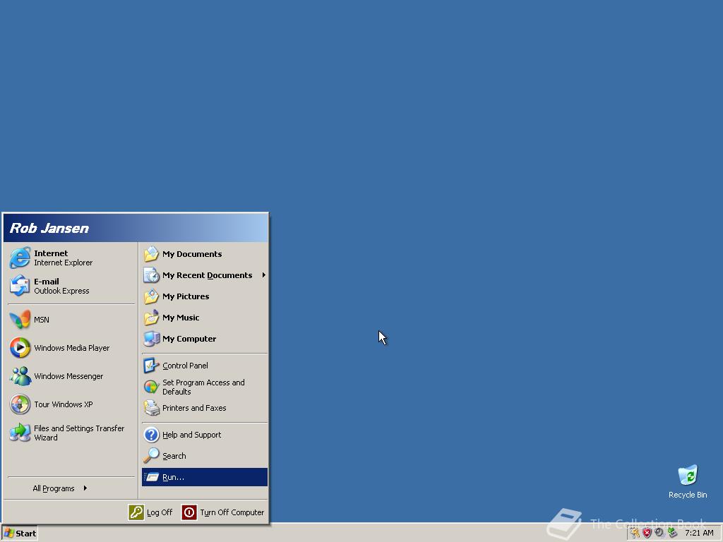
Task: Choose Set Program Access and Defaults
Action: pyautogui.click(x=205, y=387)
